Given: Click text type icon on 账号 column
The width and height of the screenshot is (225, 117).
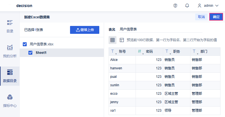Looking at the screenshot, I should [113, 52].
